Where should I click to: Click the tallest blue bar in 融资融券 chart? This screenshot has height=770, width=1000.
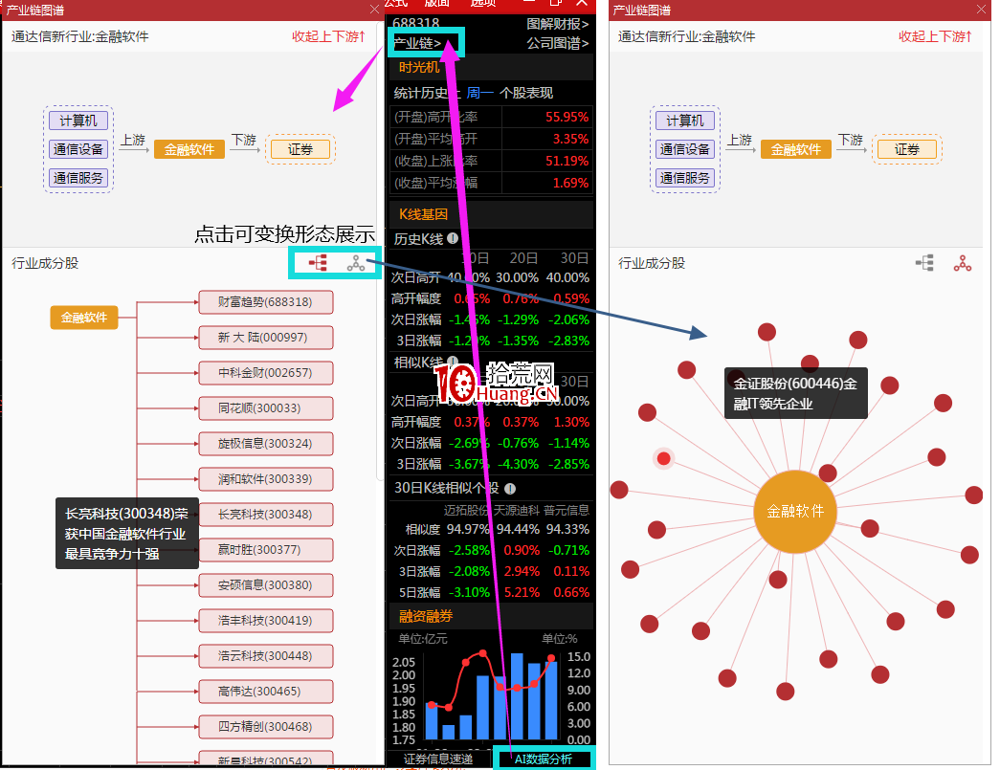coord(517,696)
